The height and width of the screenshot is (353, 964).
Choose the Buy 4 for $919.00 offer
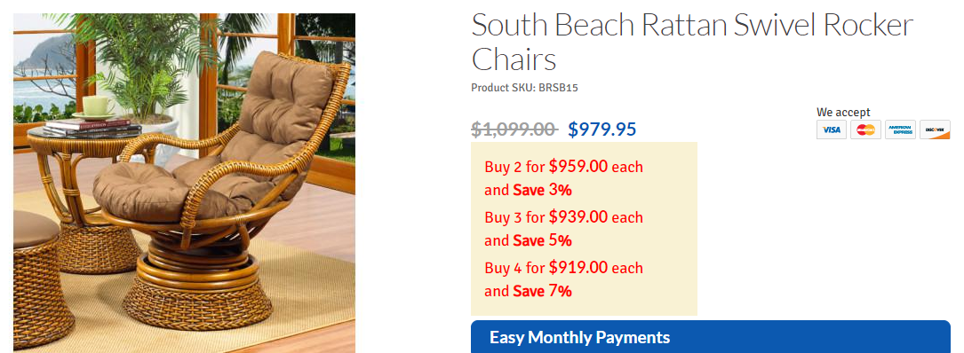click(x=564, y=268)
